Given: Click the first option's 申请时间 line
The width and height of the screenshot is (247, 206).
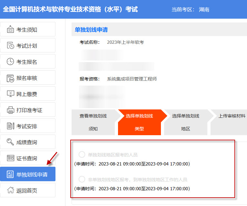Looking at the screenshot, I should point(132,164).
